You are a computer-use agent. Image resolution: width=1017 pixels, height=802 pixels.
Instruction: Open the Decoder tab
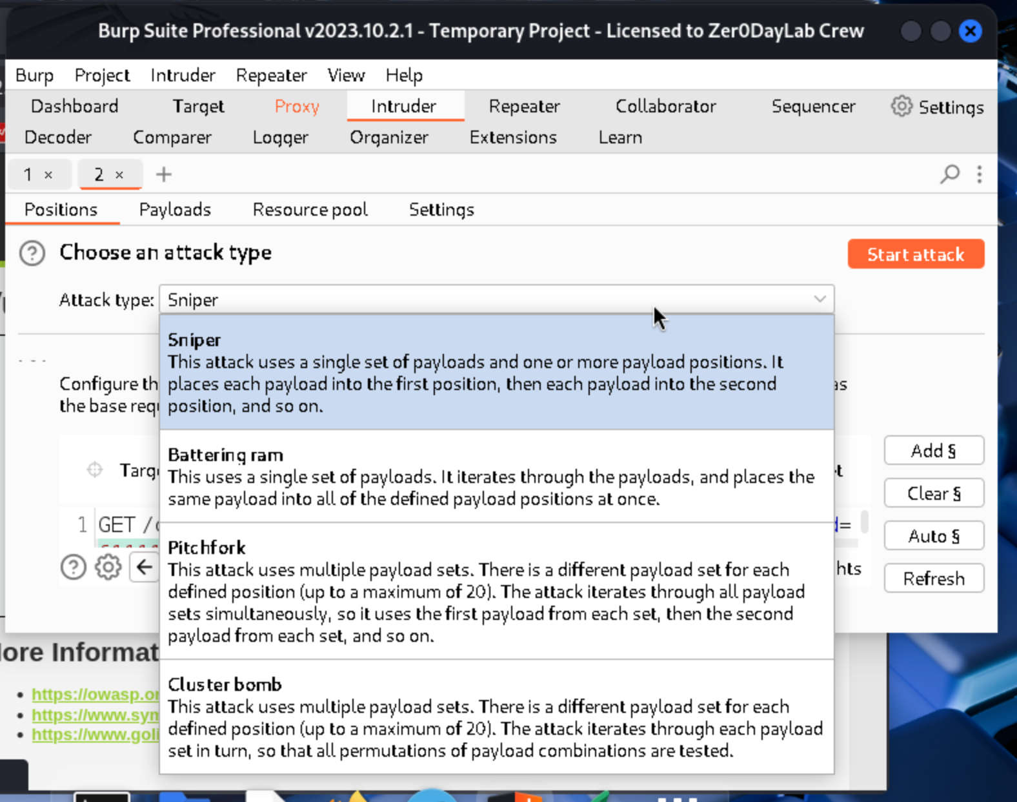[58, 138]
